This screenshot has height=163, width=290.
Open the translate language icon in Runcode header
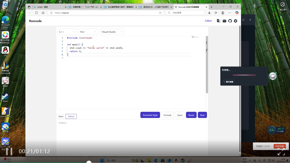coord(218,21)
